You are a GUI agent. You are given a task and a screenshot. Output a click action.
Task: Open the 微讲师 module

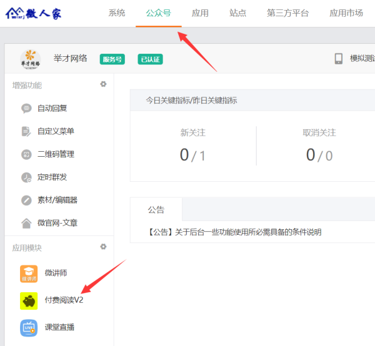point(56,273)
